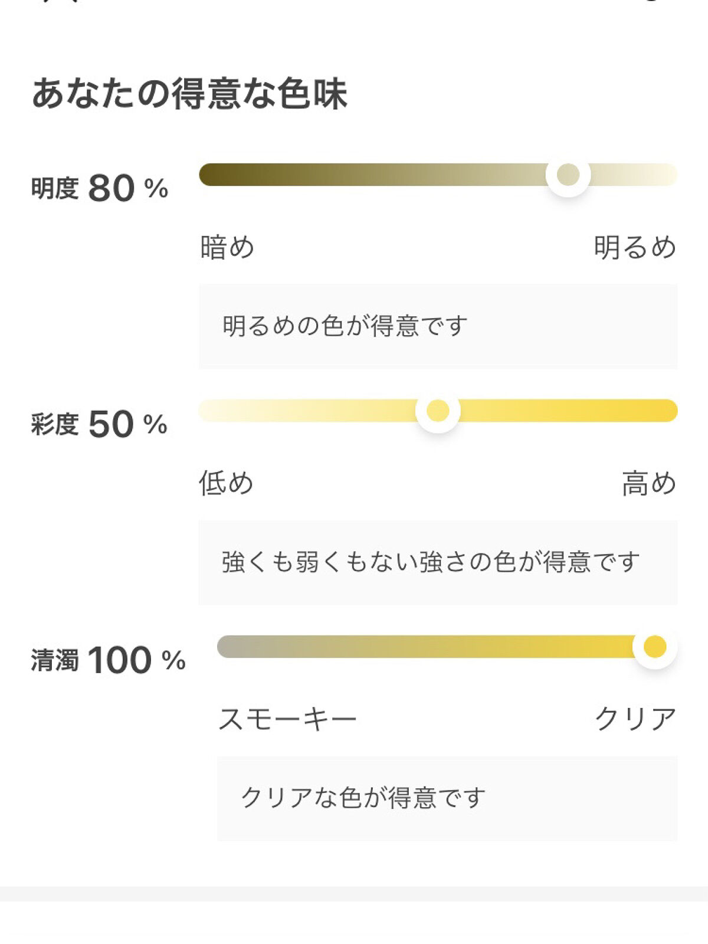
Task: Tap the 彩度 50% value label
Action: 99,424
